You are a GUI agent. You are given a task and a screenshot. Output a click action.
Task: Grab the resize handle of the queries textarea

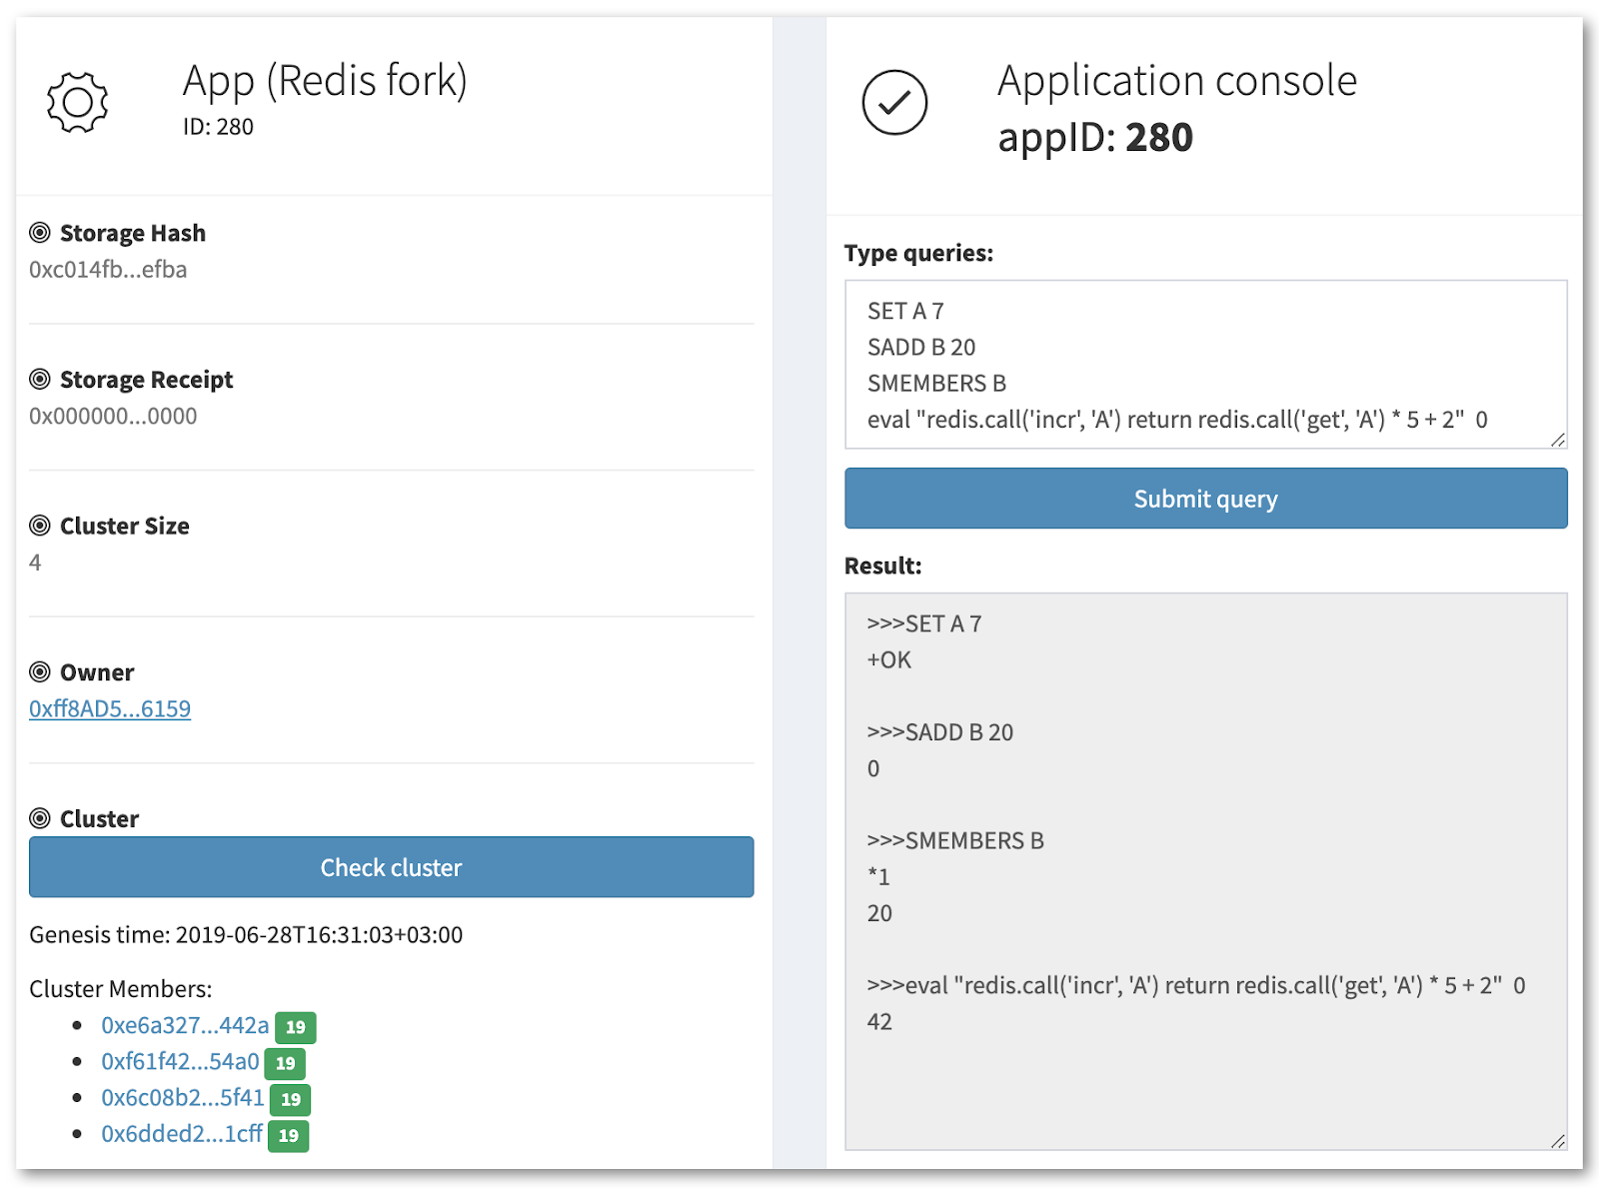point(1558,440)
